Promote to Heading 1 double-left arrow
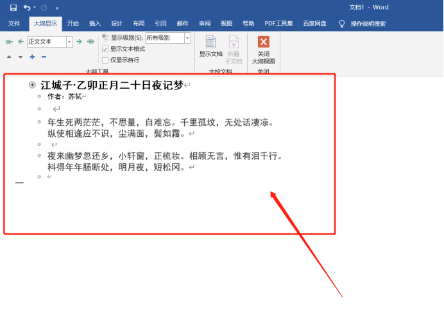 (x=9, y=42)
